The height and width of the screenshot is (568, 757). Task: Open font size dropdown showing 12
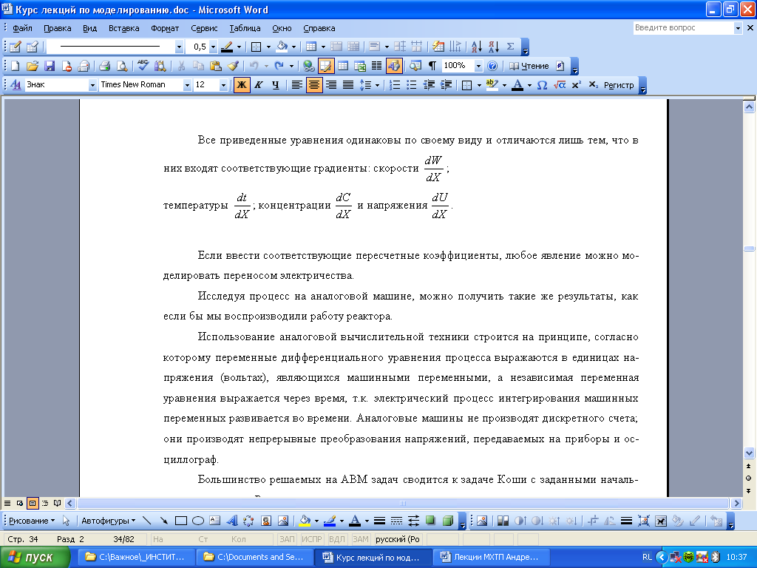(223, 85)
